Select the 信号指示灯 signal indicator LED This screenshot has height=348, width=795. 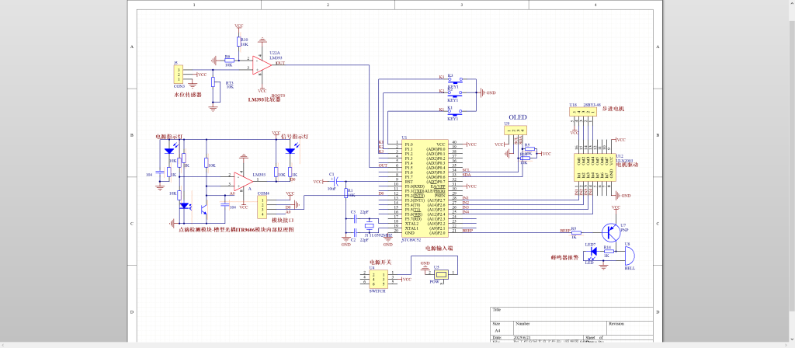(x=290, y=151)
